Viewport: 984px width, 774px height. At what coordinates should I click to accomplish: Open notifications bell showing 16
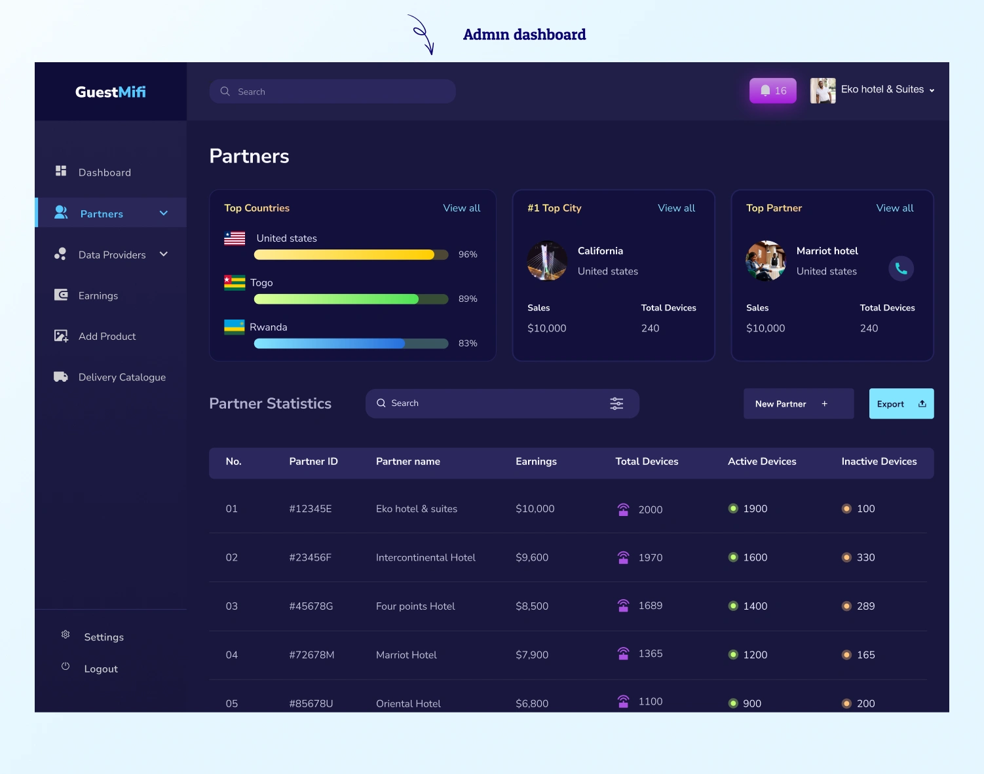[773, 90]
